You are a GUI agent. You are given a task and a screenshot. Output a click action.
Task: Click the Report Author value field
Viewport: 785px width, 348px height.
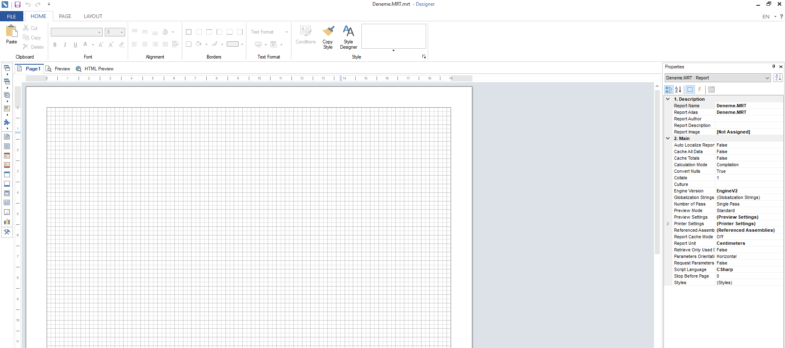coord(749,119)
